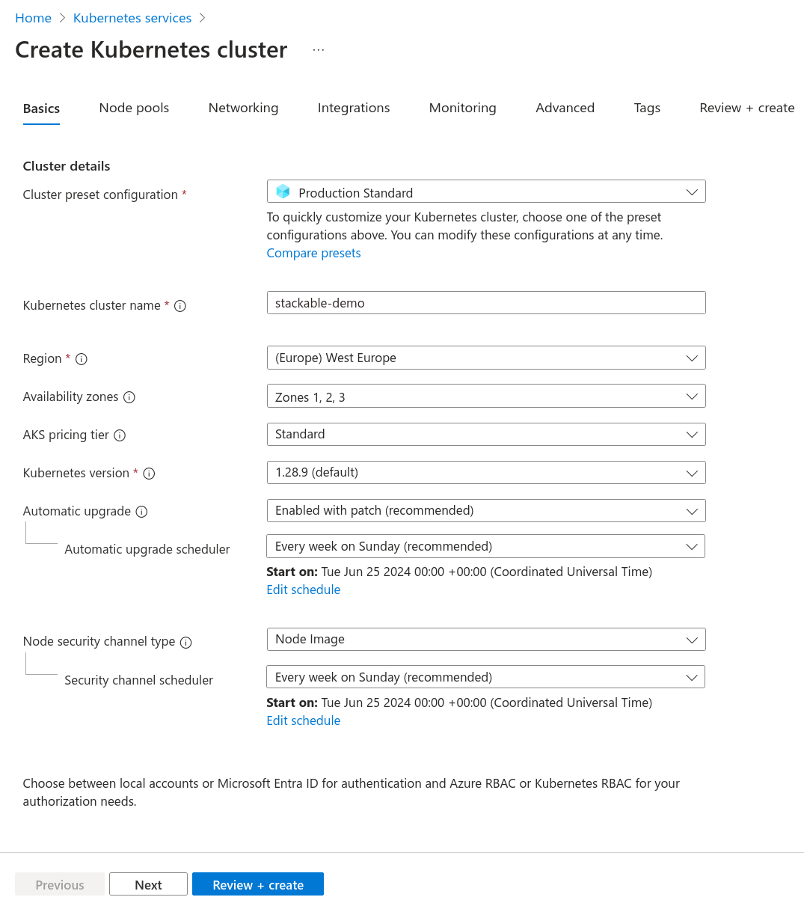804x900 pixels.
Task: Click Node security channel type info icon
Action: pos(186,642)
